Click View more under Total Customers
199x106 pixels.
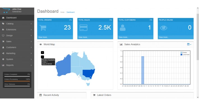coord(124,37)
